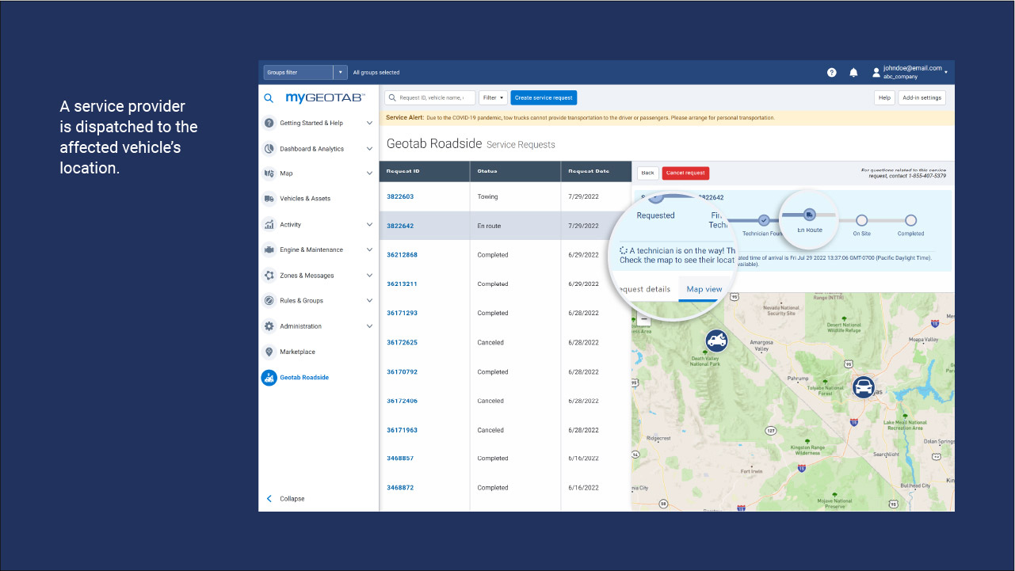Click the Map sidebar icon
Screen dimensions: 1015x571
click(x=269, y=173)
